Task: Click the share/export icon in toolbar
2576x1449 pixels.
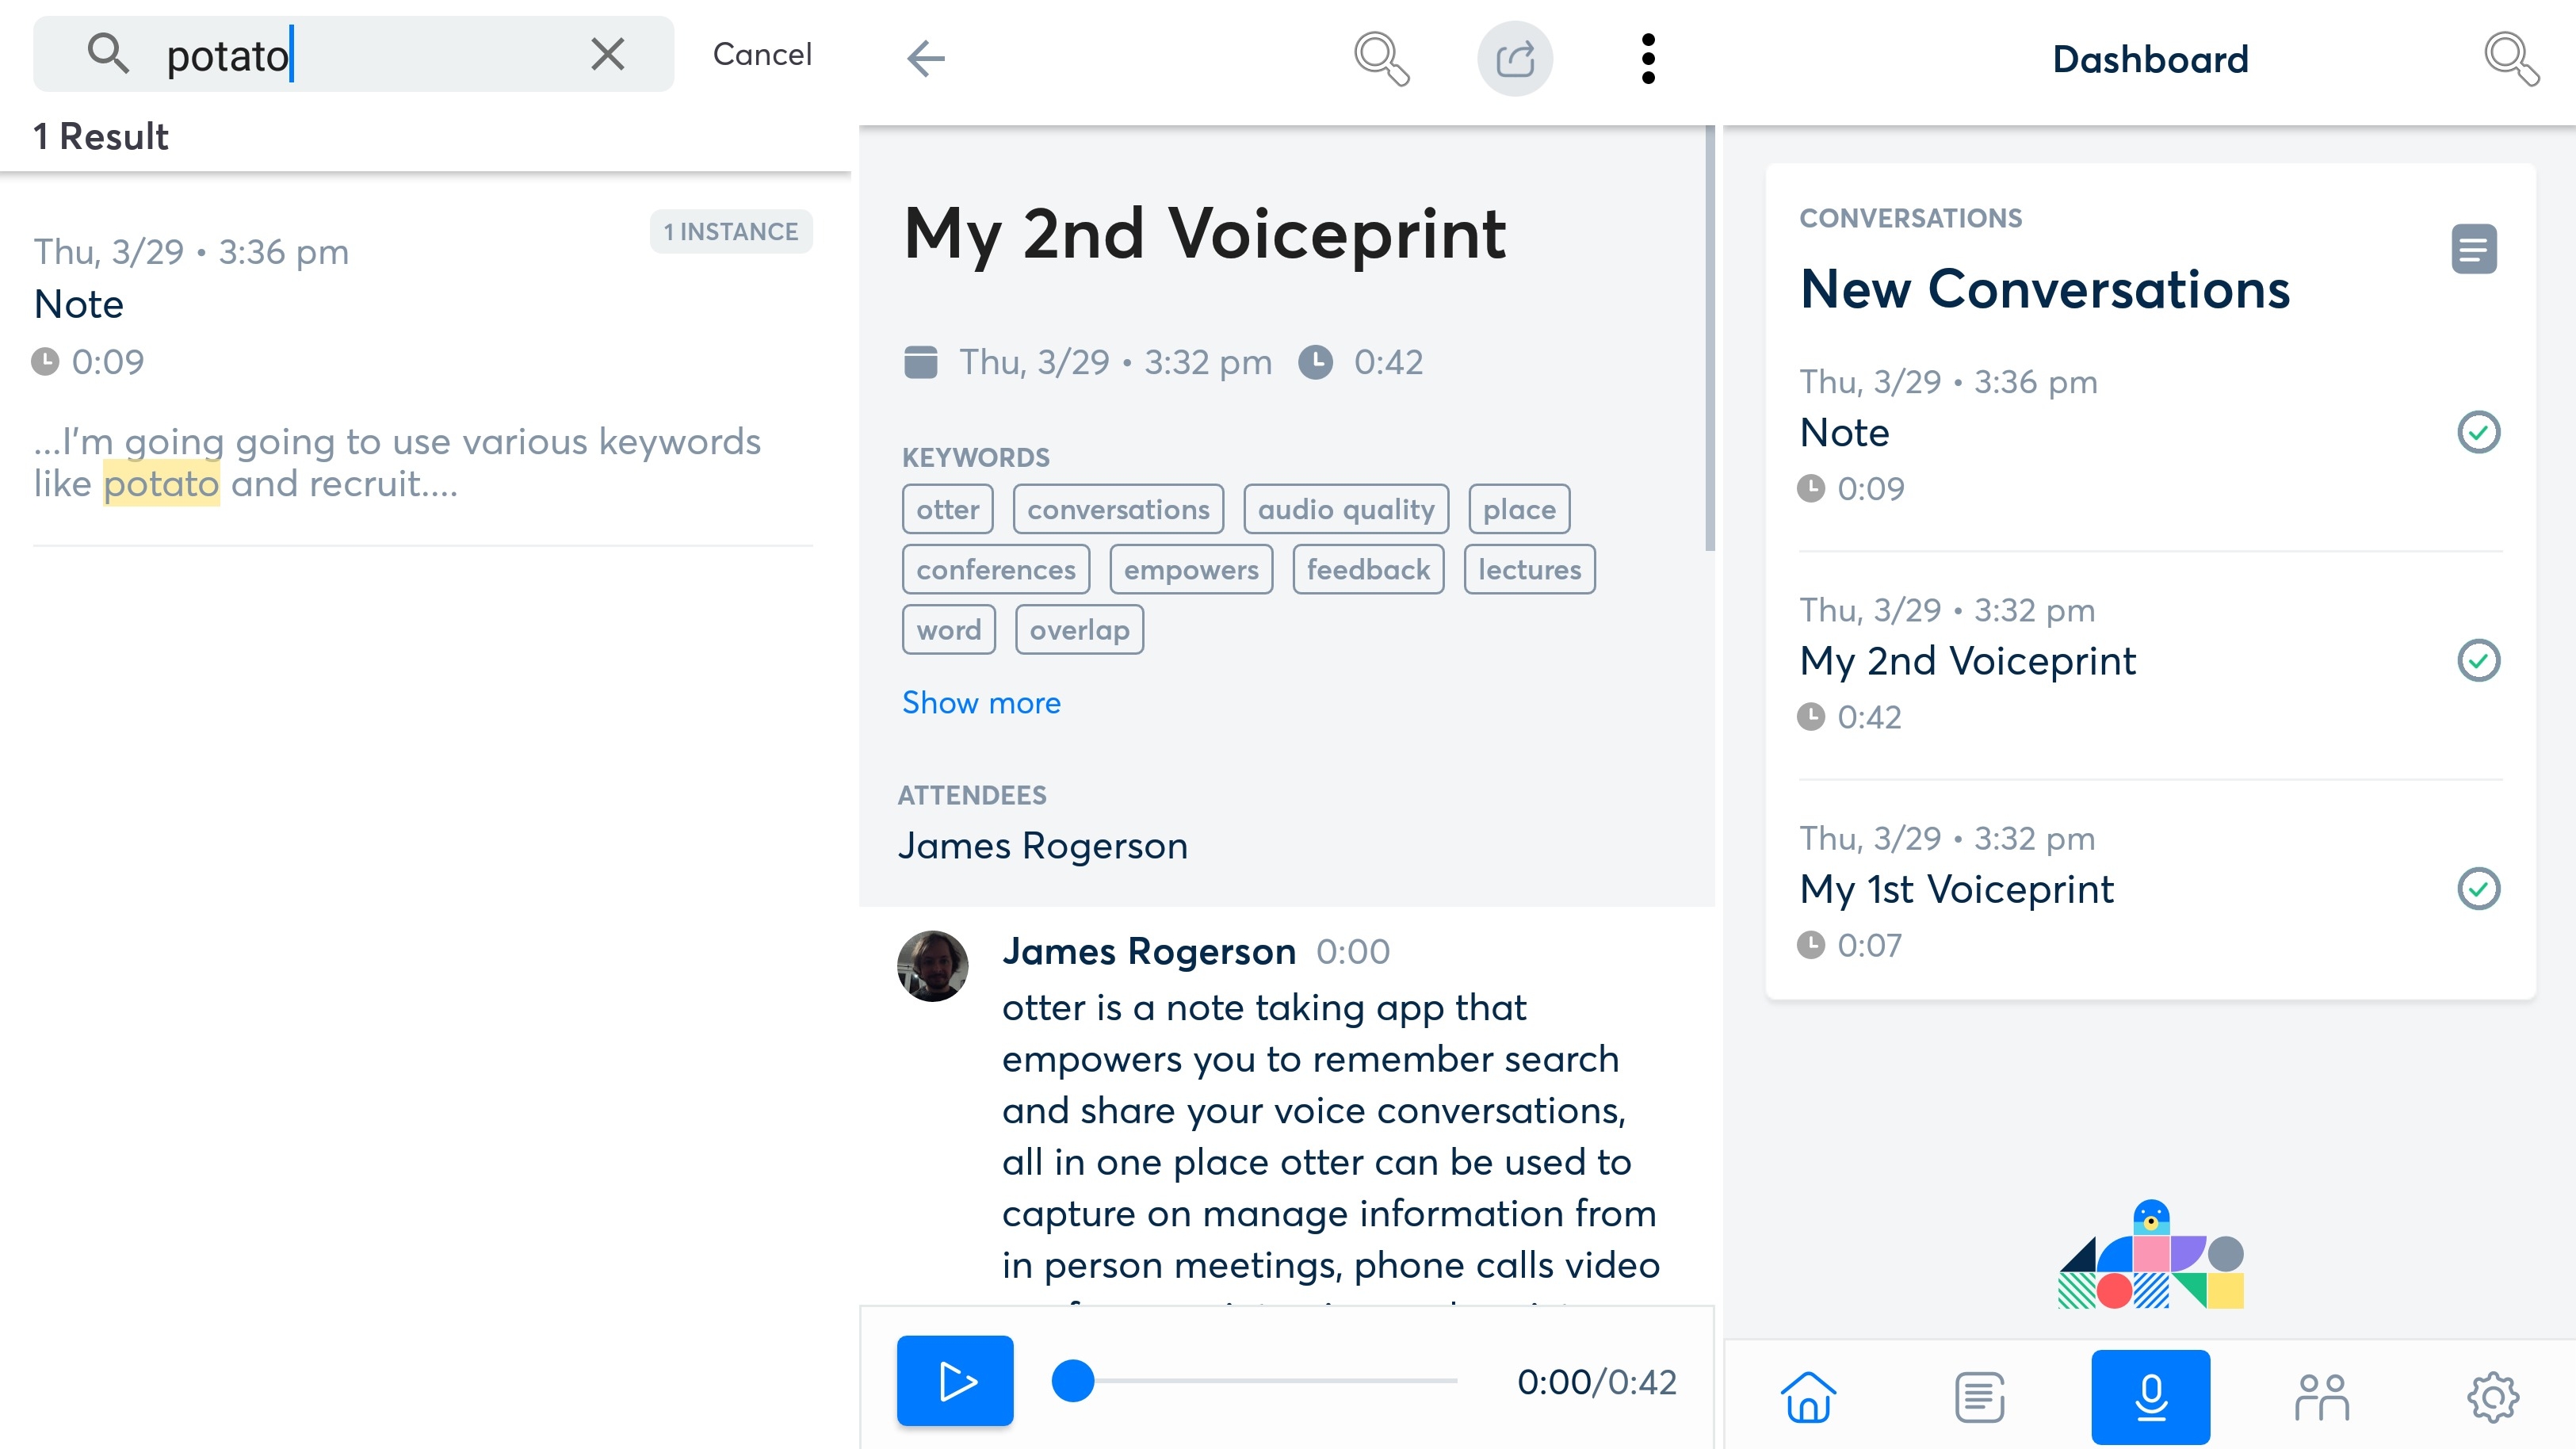Action: pyautogui.click(x=1512, y=59)
